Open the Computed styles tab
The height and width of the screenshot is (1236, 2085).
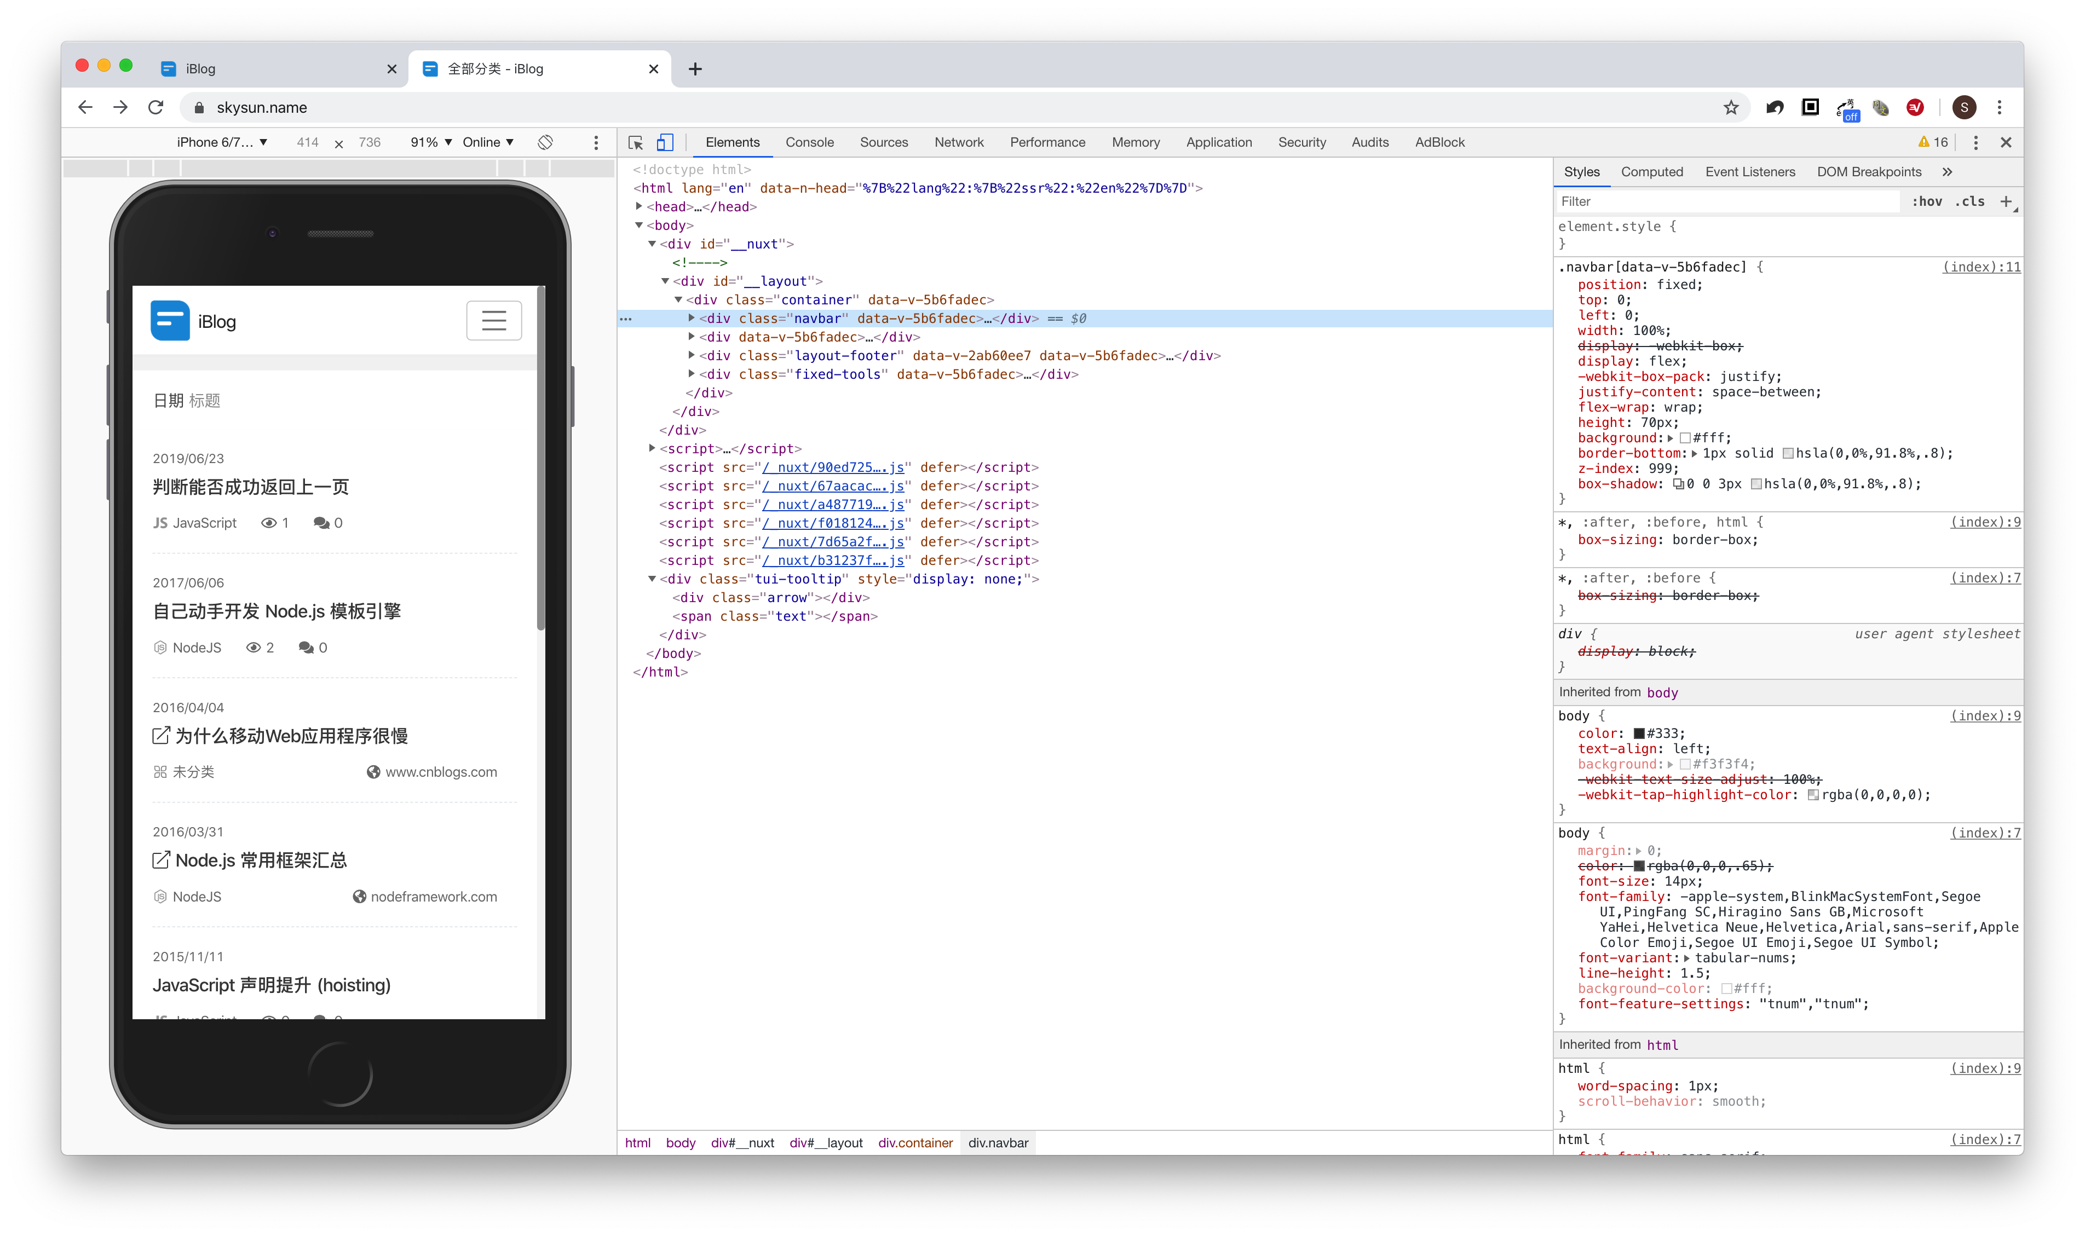[1651, 171]
